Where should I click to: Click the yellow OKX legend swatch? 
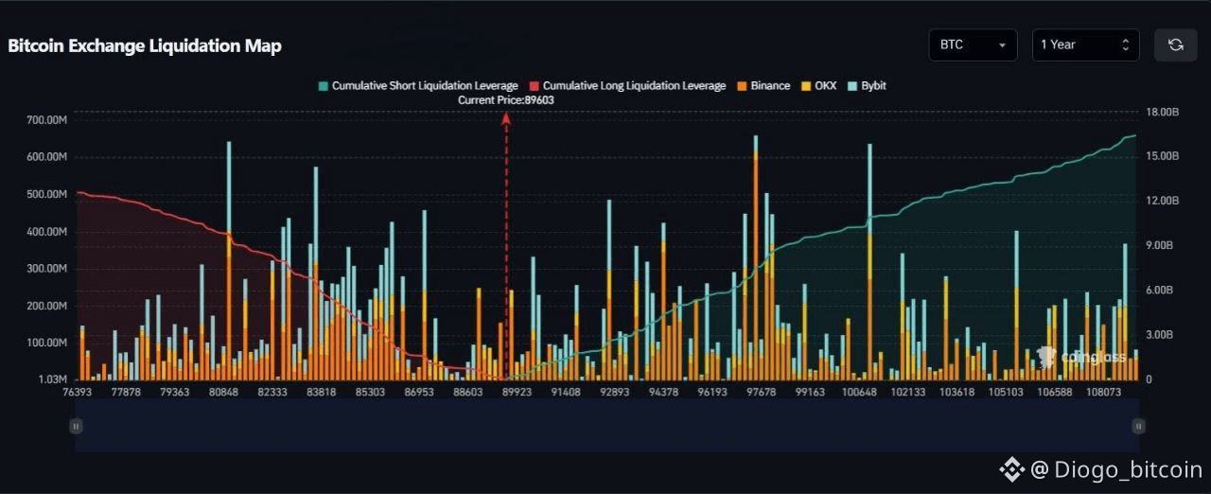pos(806,86)
